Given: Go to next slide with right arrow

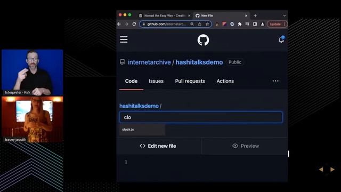Looking at the screenshot, I should click(332, 170).
